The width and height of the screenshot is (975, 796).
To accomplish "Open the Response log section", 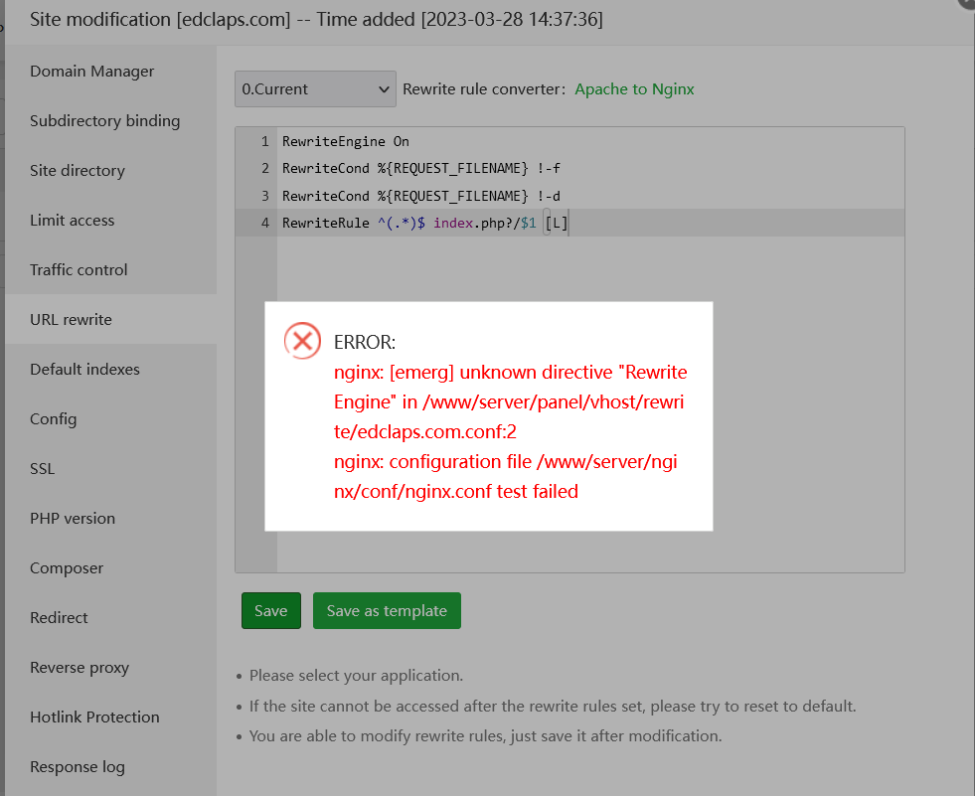I will [x=78, y=767].
